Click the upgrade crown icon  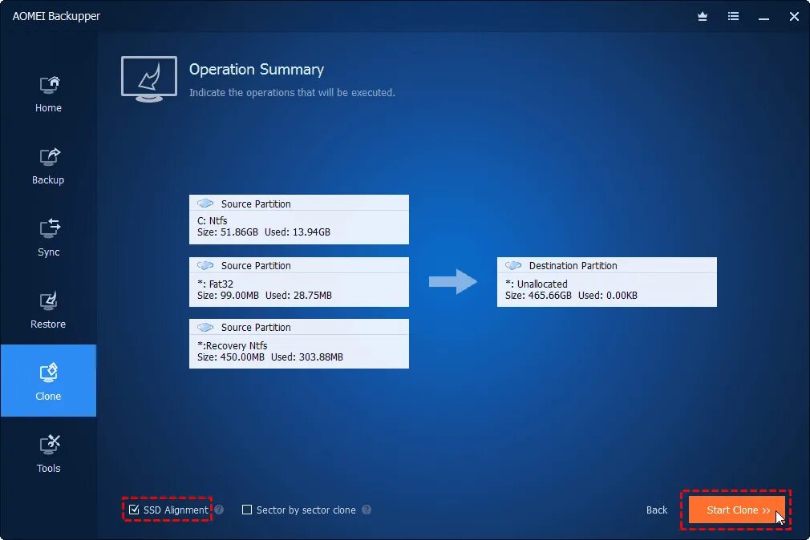[703, 17]
